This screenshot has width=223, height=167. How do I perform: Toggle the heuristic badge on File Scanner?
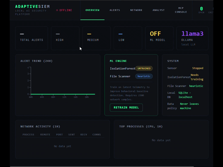[x=144, y=76]
